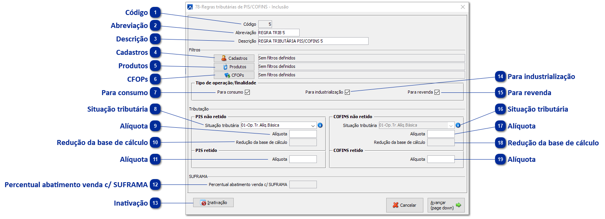
Task: Toggle the Para industrialização checkbox
Action: tap(348, 92)
